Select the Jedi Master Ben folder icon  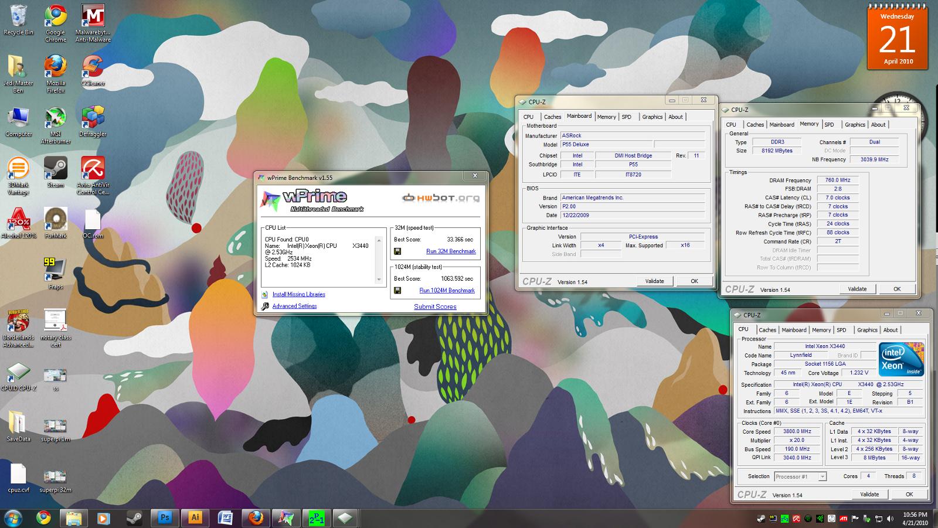coord(19,74)
